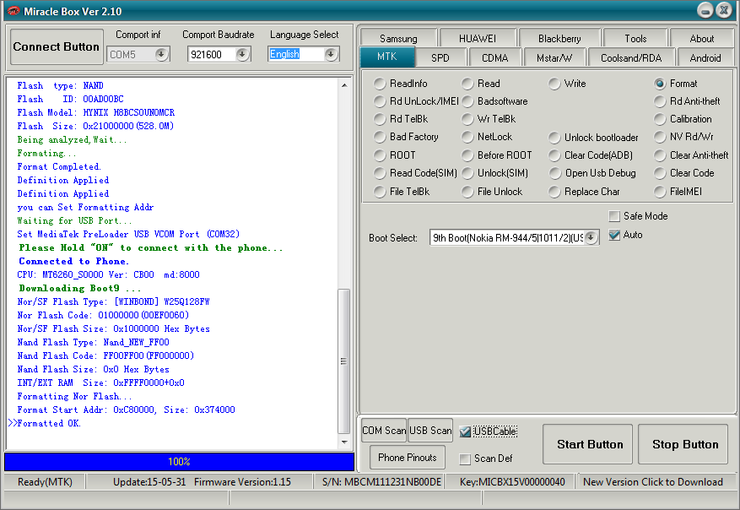Click the Miracle Box title bar logo icon
Viewport: 740px width, 510px height.
tap(13, 10)
